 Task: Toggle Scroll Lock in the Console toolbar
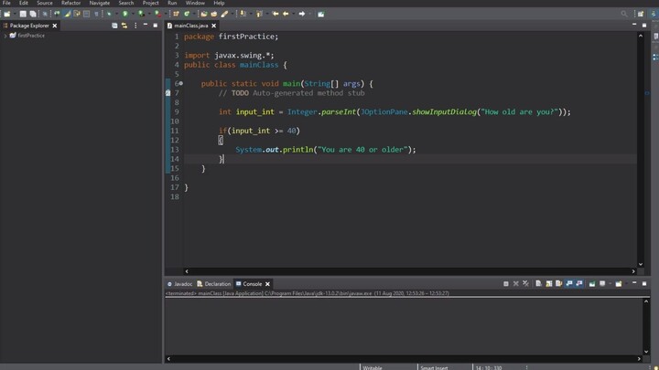click(547, 284)
